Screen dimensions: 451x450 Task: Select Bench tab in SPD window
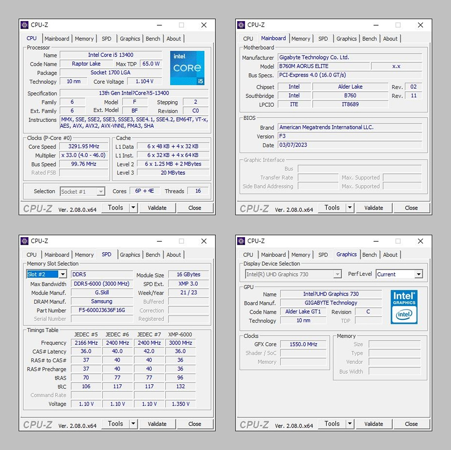(x=153, y=255)
